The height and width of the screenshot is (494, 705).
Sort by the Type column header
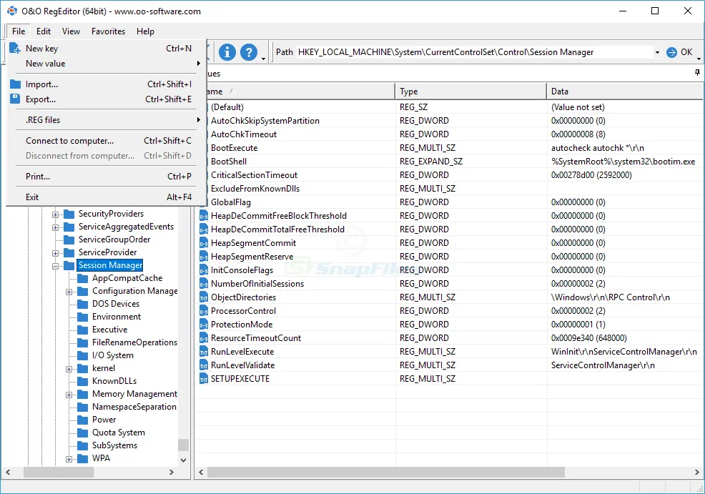(x=470, y=92)
